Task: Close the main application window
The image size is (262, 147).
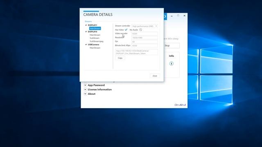Action: coord(185,16)
